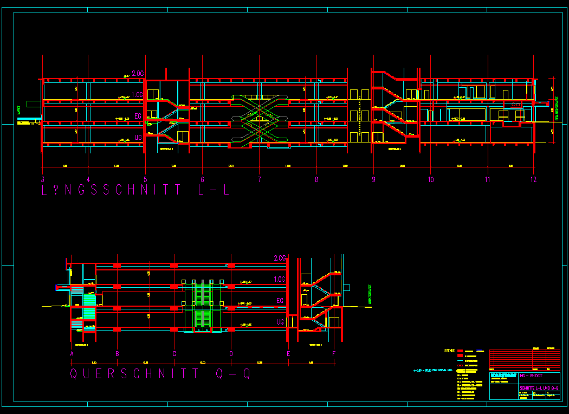
Task: Click the UG label in cross section
Action: point(280,322)
